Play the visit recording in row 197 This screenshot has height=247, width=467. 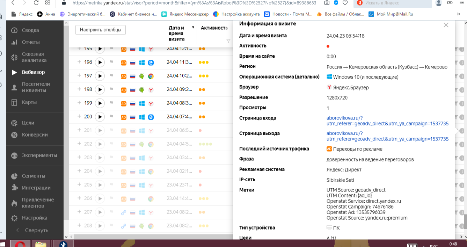point(100,76)
